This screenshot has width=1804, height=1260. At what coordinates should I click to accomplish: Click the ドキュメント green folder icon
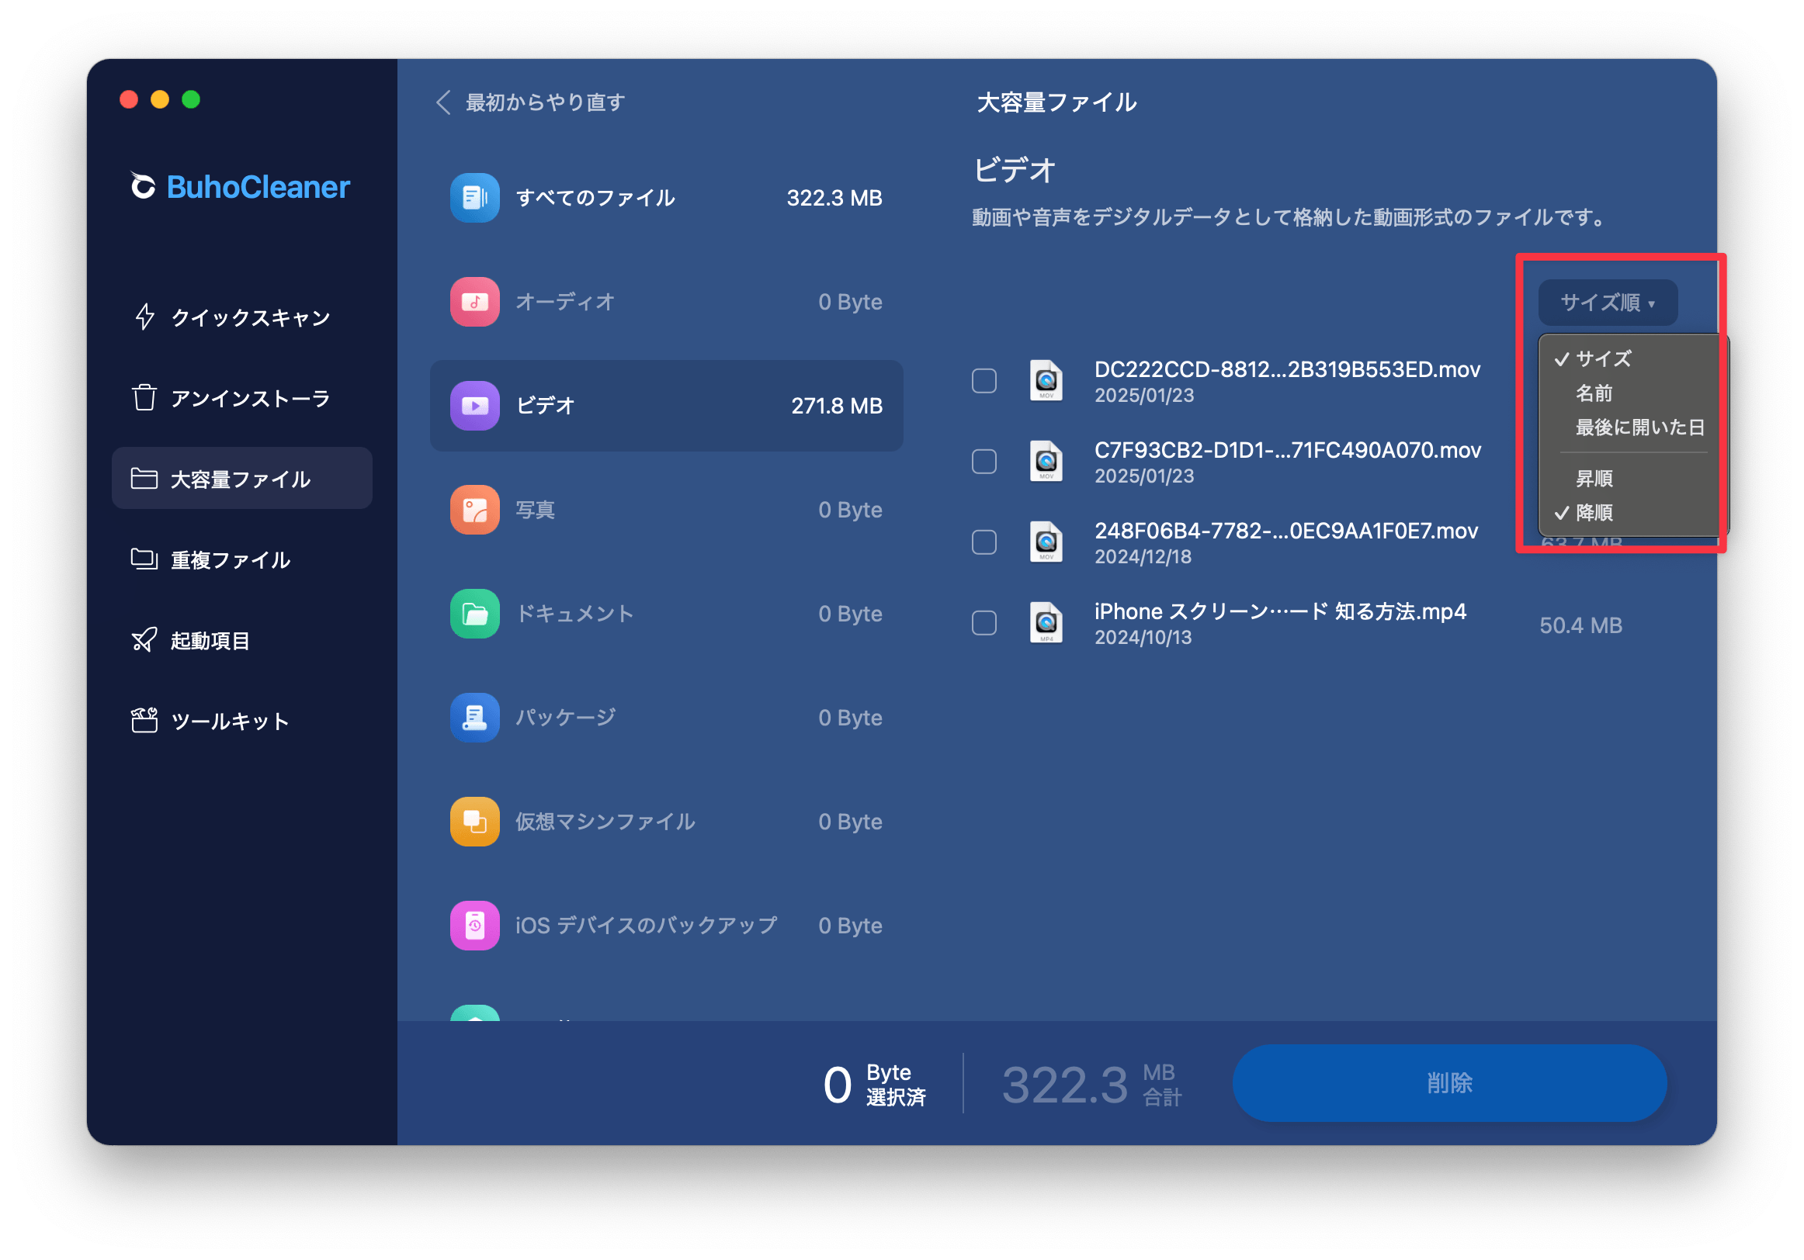[474, 614]
